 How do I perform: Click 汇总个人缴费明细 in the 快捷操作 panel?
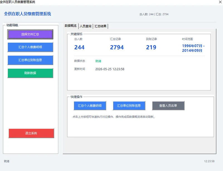click(90, 106)
